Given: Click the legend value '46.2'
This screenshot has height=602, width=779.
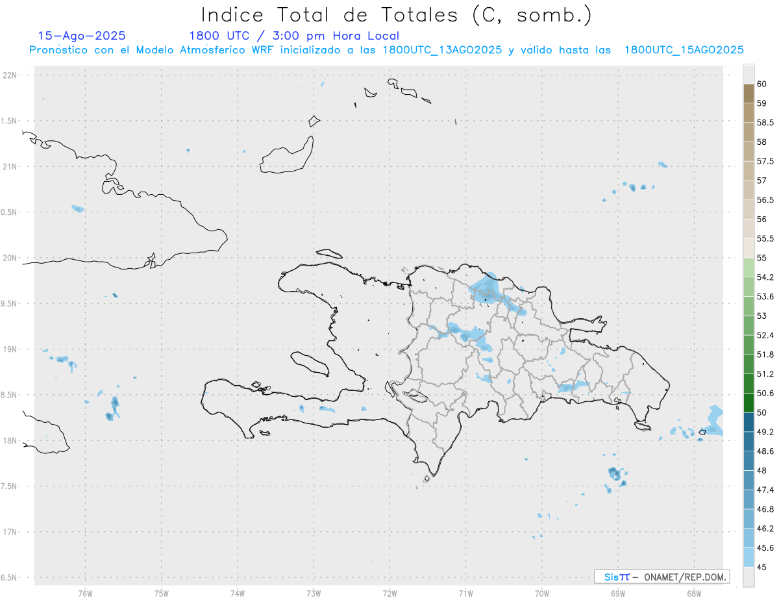Looking at the screenshot, I should [765, 529].
